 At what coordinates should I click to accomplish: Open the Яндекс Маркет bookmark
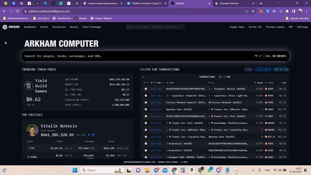(101, 18)
